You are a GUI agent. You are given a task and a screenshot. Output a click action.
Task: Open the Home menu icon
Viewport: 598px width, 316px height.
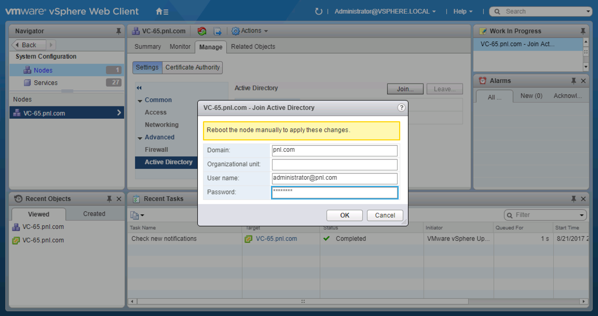(x=162, y=11)
